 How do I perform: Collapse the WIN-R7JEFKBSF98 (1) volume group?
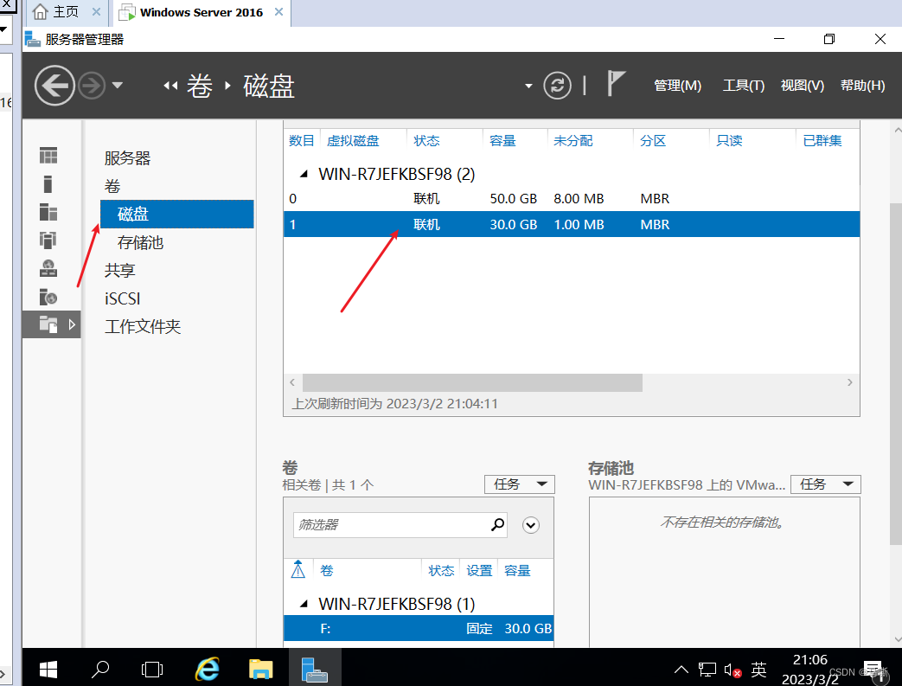pos(304,604)
